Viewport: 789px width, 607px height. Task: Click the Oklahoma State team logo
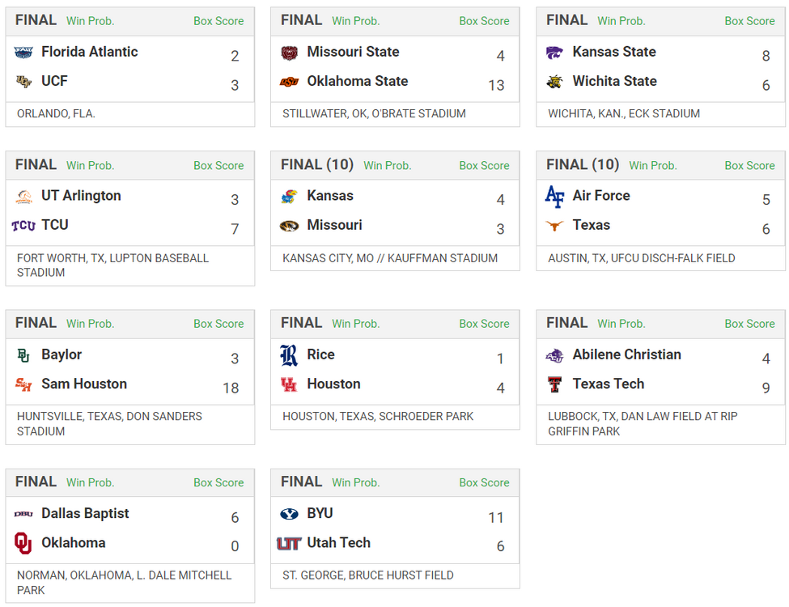(289, 82)
